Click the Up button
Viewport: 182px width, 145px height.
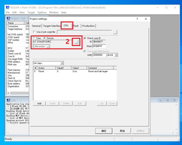pyautogui.click(x=102, y=103)
